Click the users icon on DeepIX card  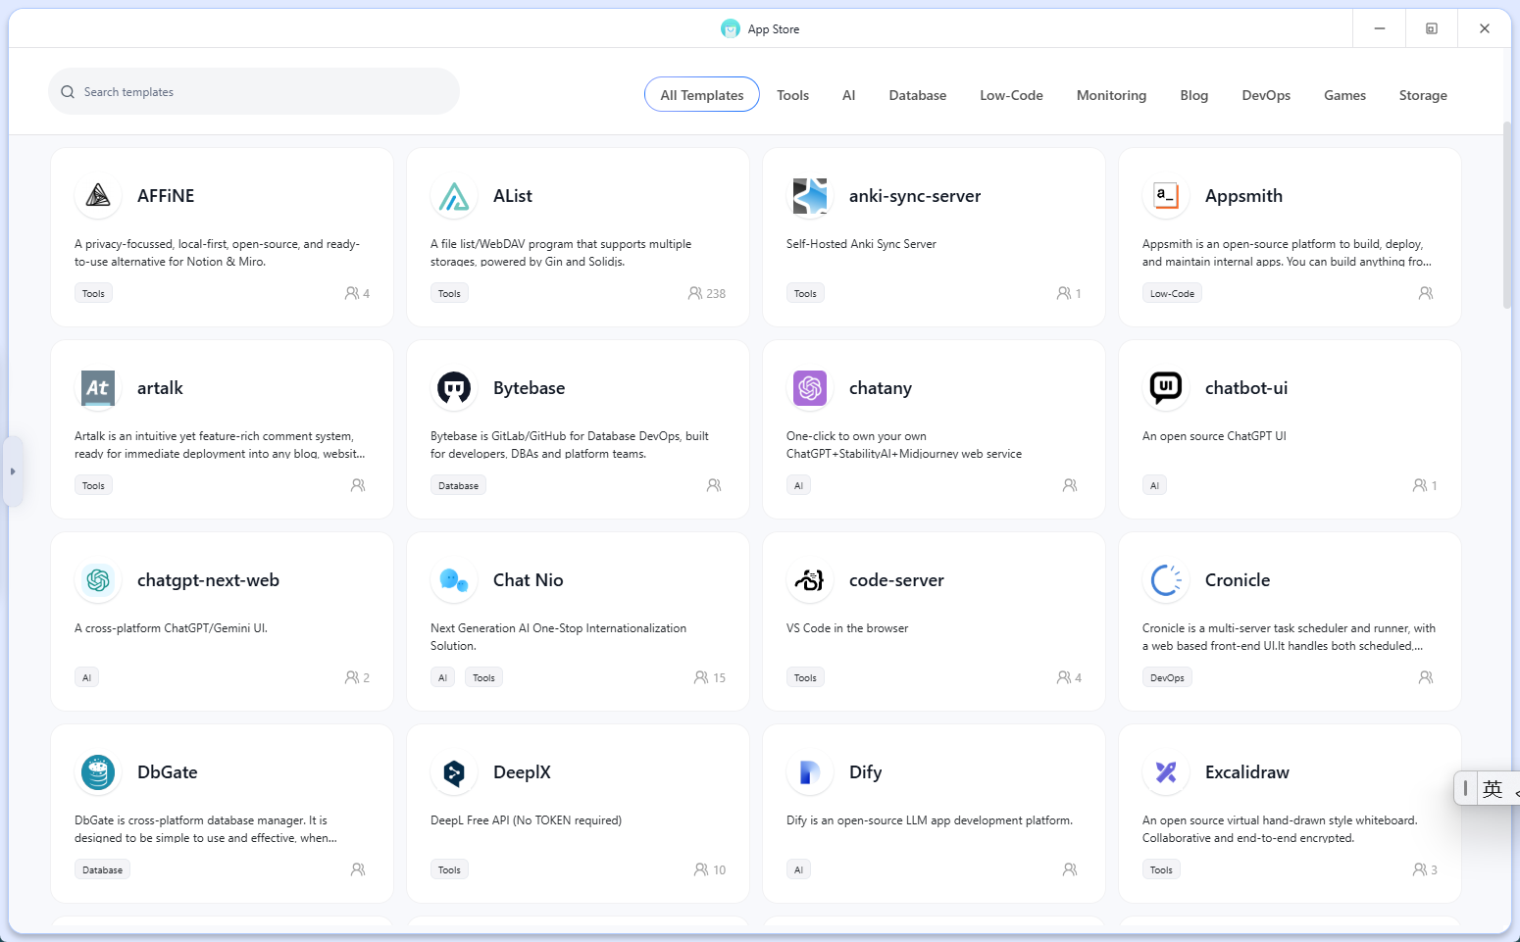click(x=701, y=869)
